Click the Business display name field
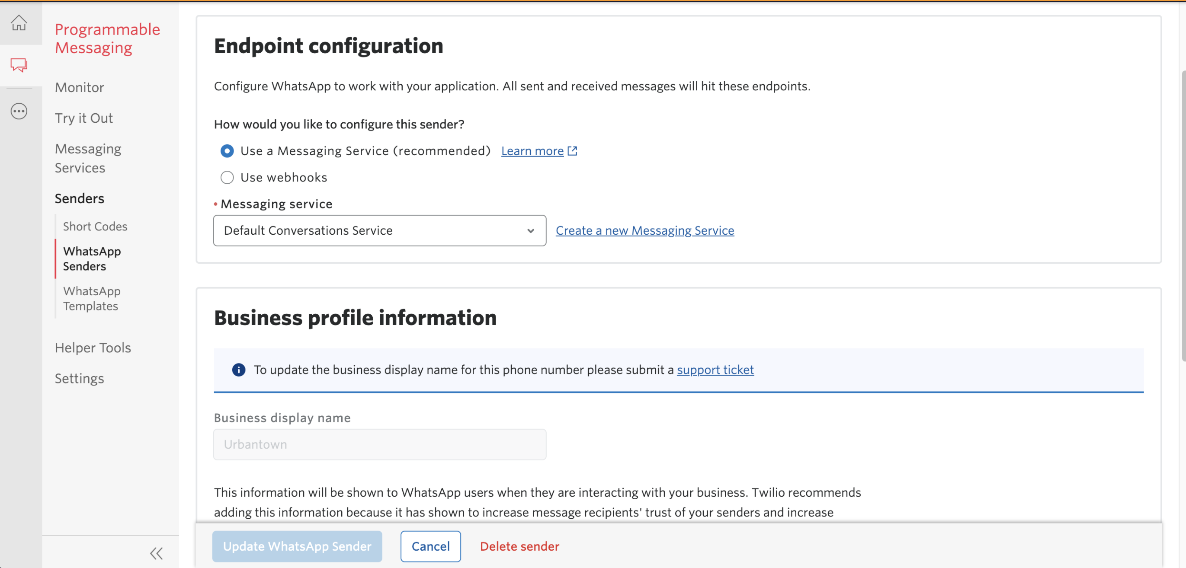This screenshot has width=1186, height=568. [x=379, y=444]
